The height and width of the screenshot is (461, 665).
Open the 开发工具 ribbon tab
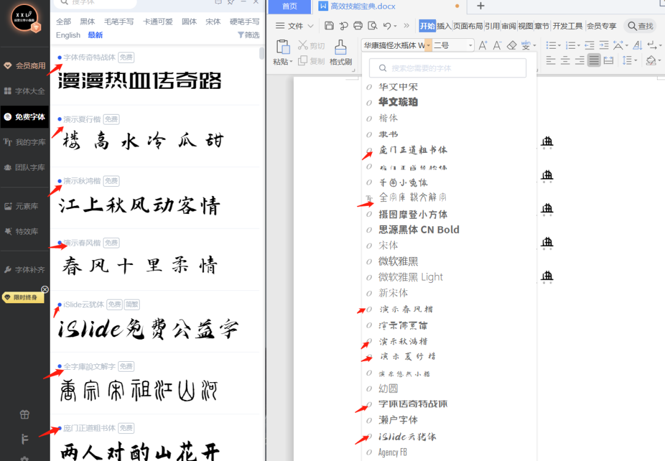pyautogui.click(x=568, y=26)
